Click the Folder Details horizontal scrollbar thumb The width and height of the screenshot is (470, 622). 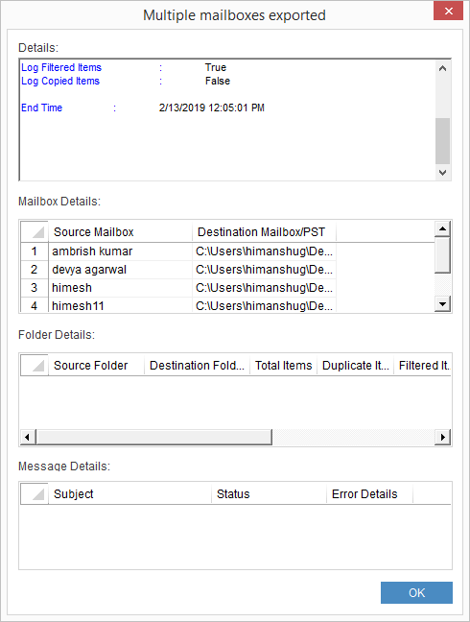coord(153,437)
